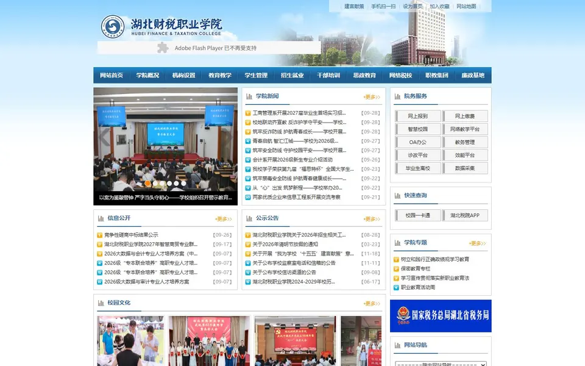Viewport: 585px width, 366px height.
Task: Open the 网站地图 top link
Action: click(x=466, y=6)
